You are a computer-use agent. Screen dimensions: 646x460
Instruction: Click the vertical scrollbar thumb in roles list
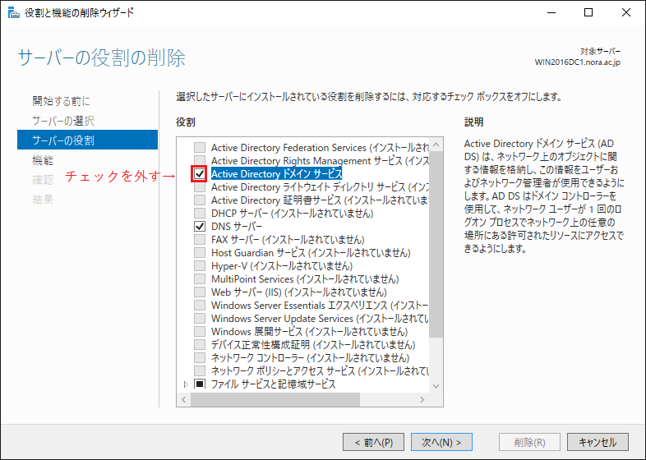pos(436,245)
